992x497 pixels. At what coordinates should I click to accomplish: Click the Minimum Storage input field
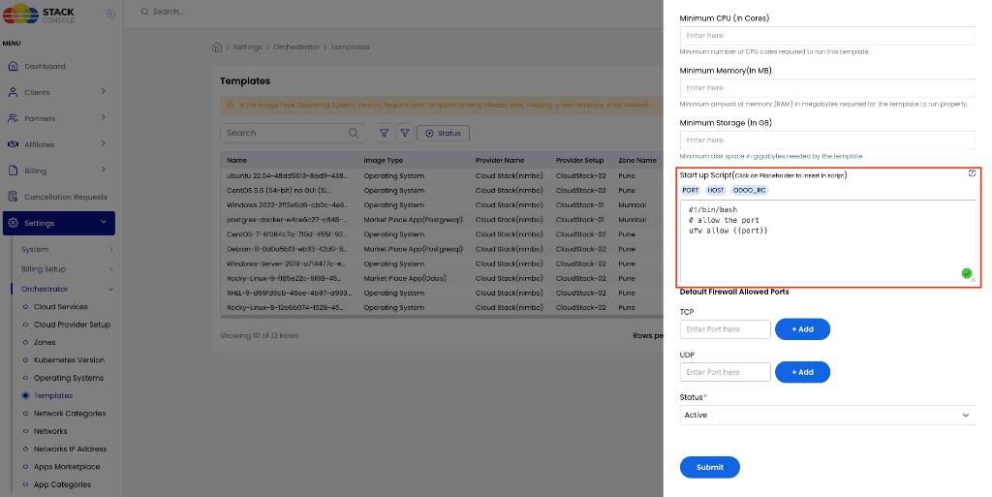[827, 140]
